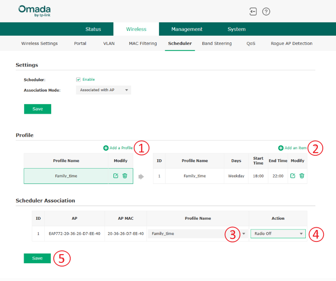Click Save under Scheduler Association
This screenshot has width=336, height=281.
tap(37, 258)
